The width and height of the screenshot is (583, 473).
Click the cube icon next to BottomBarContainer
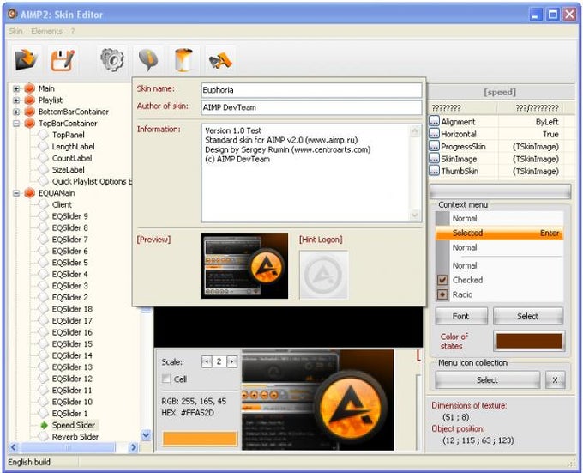(29, 112)
